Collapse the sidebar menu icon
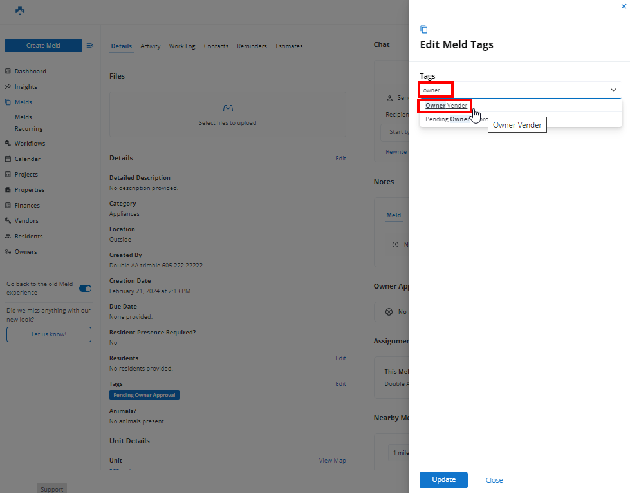The width and height of the screenshot is (630, 493). 90,46
